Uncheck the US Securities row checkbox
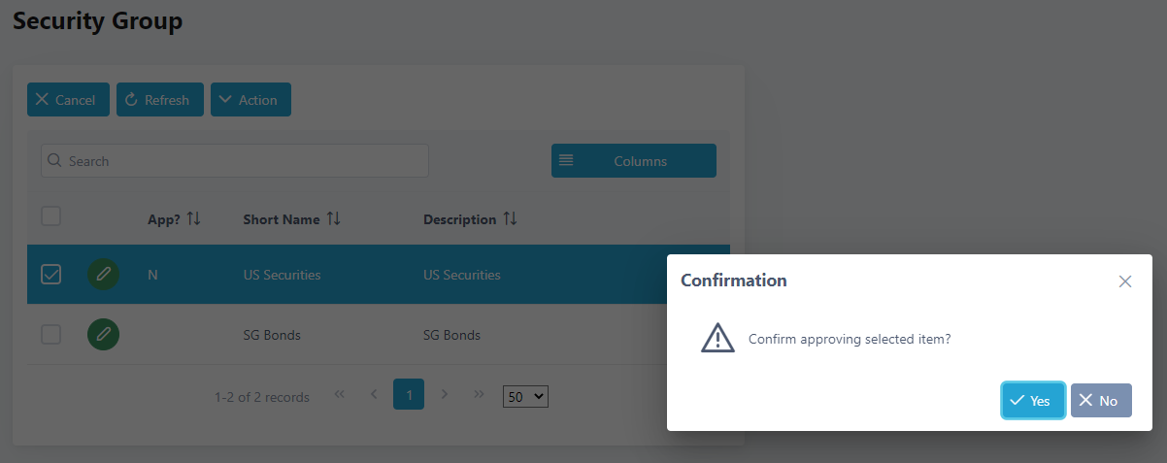The image size is (1167, 463). [51, 275]
